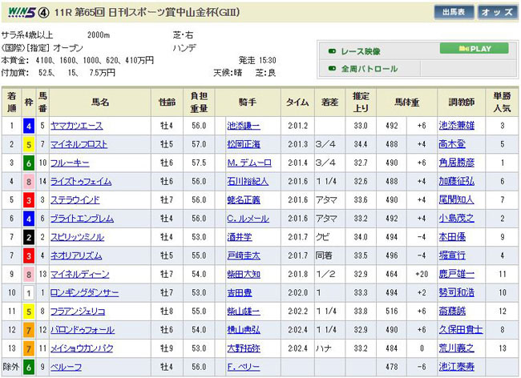The image size is (521, 378).
Task: Open the 出馬表 tab
Action: click(x=454, y=12)
